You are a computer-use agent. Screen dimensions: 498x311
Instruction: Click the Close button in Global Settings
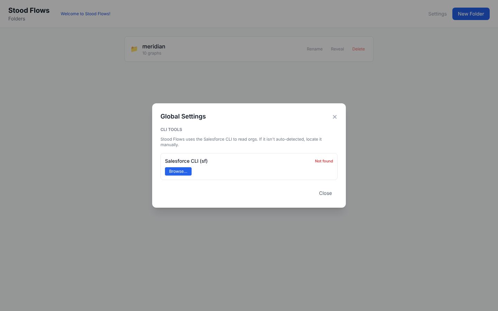[x=325, y=193]
